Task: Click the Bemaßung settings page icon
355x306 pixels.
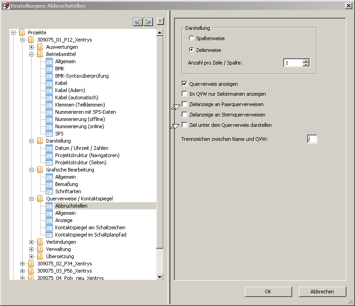Action: pyautogui.click(x=49, y=184)
